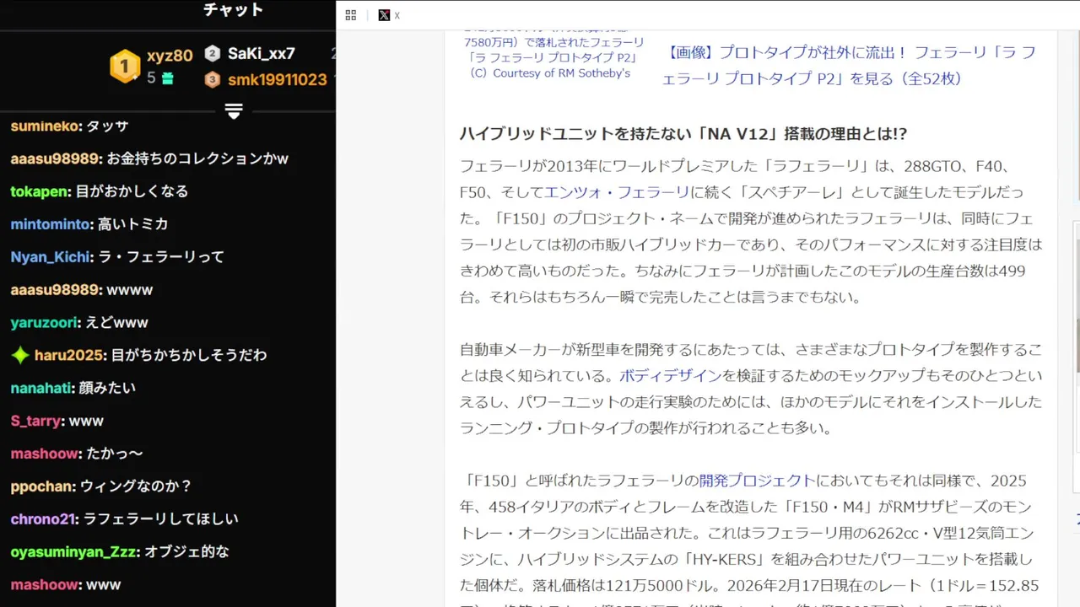Click username S_tarry in chat
Viewport: 1080px width, 607px height.
(36, 422)
